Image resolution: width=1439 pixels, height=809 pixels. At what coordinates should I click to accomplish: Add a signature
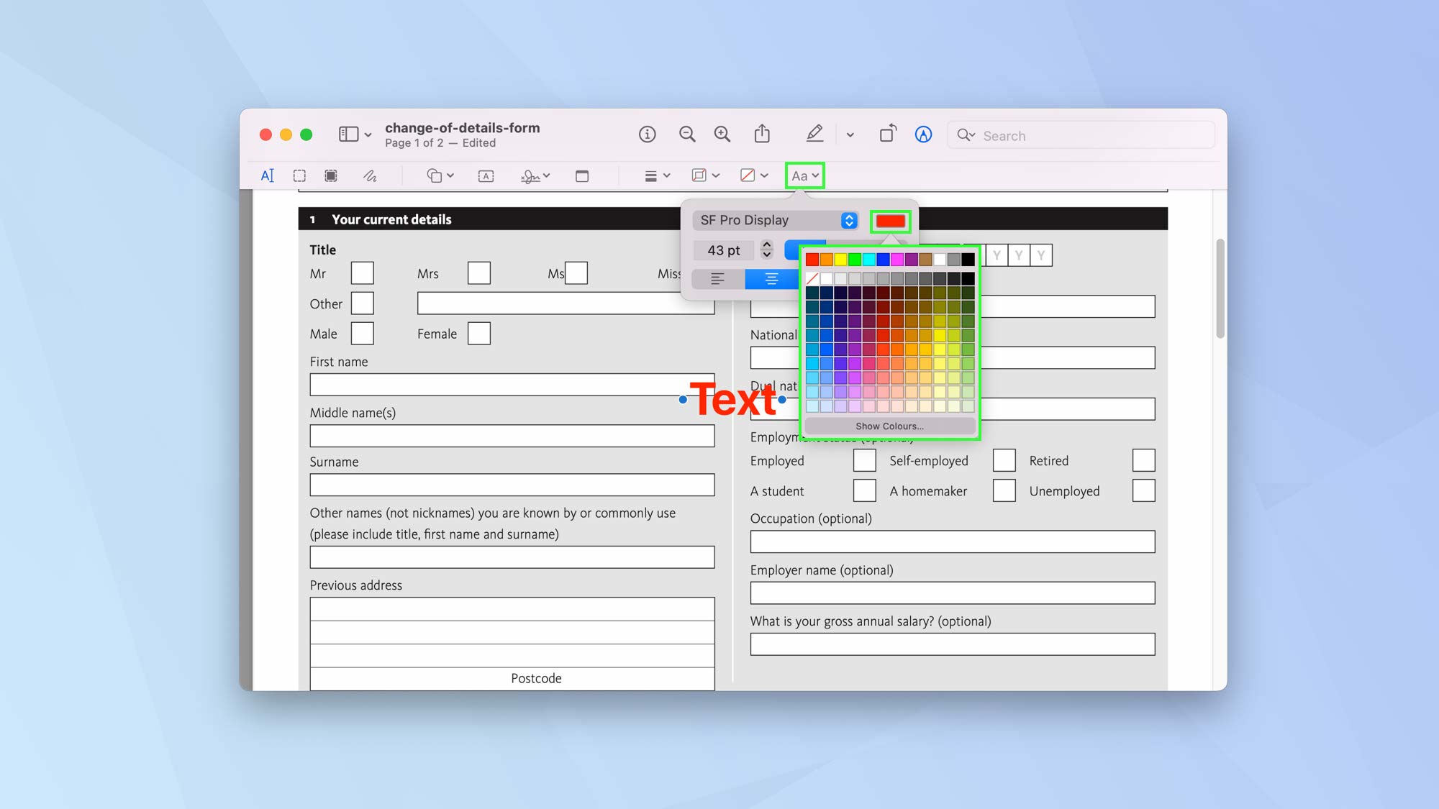tap(530, 175)
